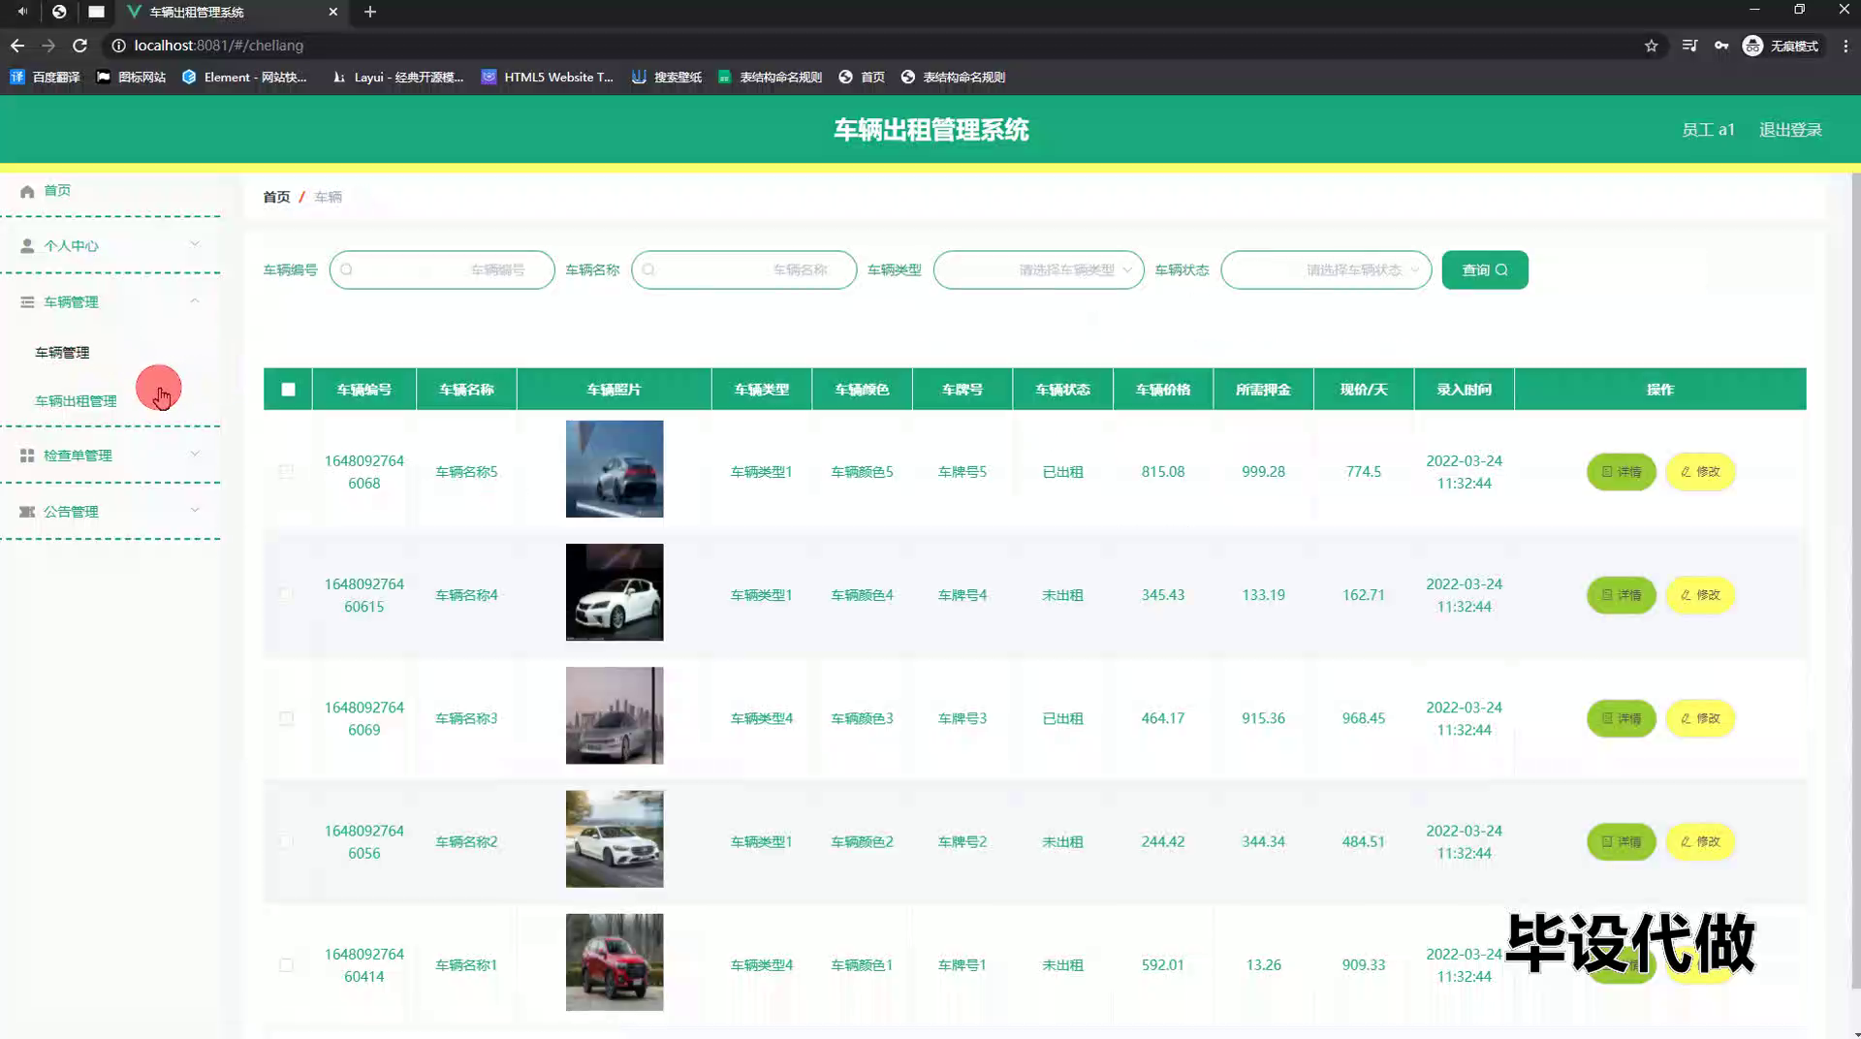Select 车辆管理 submenu item

[62, 353]
